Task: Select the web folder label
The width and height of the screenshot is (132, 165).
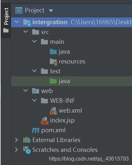Action: 47,91
